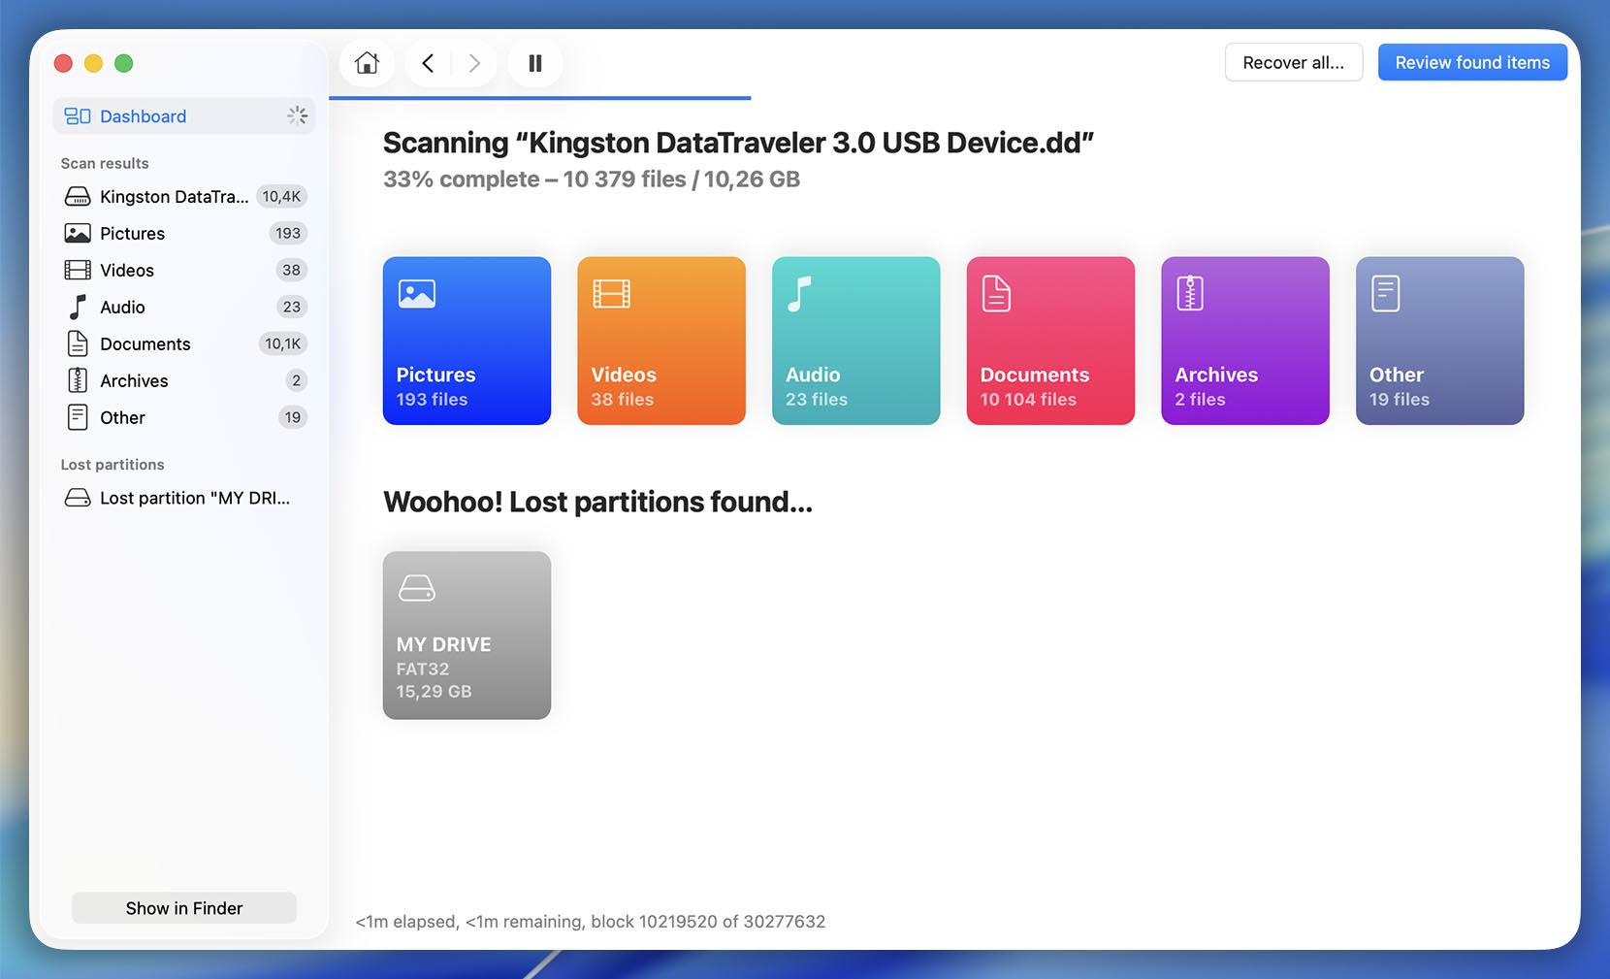Click the file icon on Other card

pyautogui.click(x=1386, y=294)
